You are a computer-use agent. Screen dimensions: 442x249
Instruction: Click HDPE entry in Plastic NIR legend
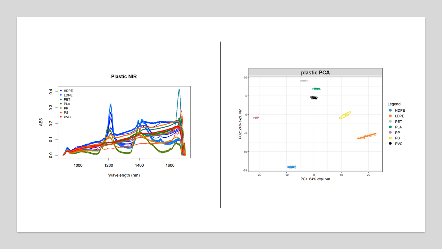pos(66,91)
